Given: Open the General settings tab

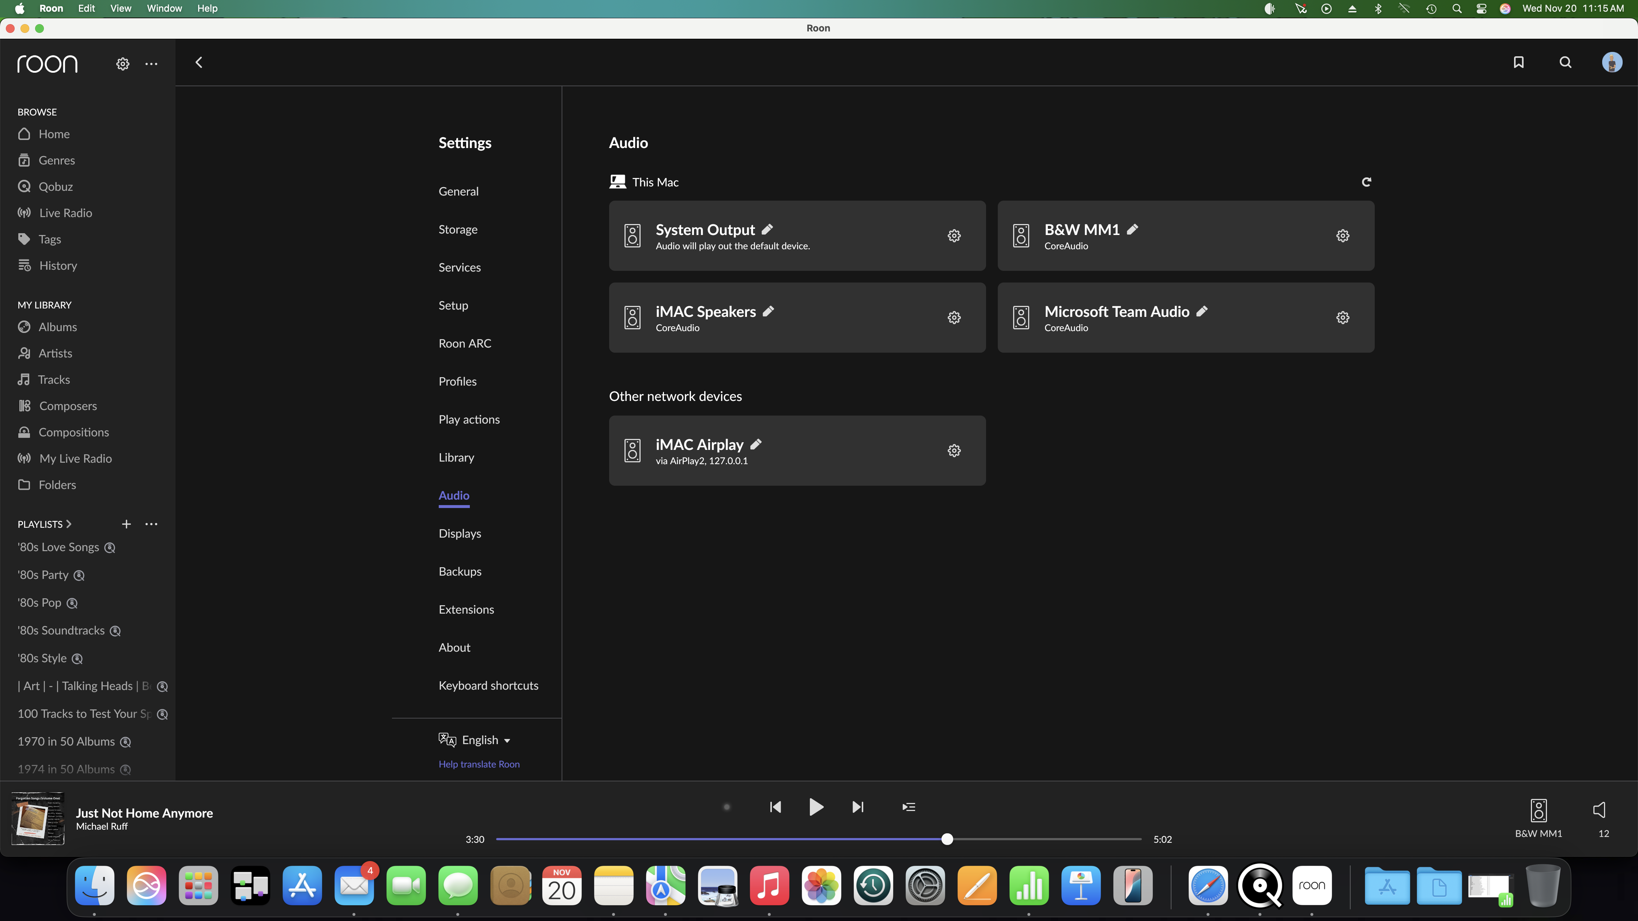Looking at the screenshot, I should (458, 191).
